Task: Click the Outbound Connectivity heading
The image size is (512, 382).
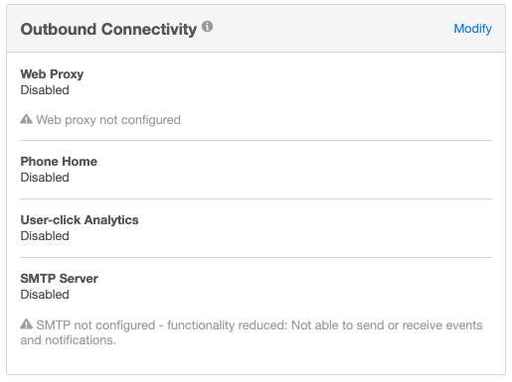Action: click(x=108, y=29)
